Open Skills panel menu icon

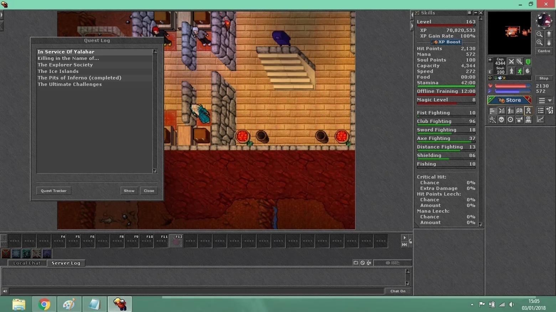(x=469, y=13)
